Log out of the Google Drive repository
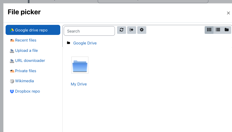This screenshot has height=132, width=232. (132, 30)
